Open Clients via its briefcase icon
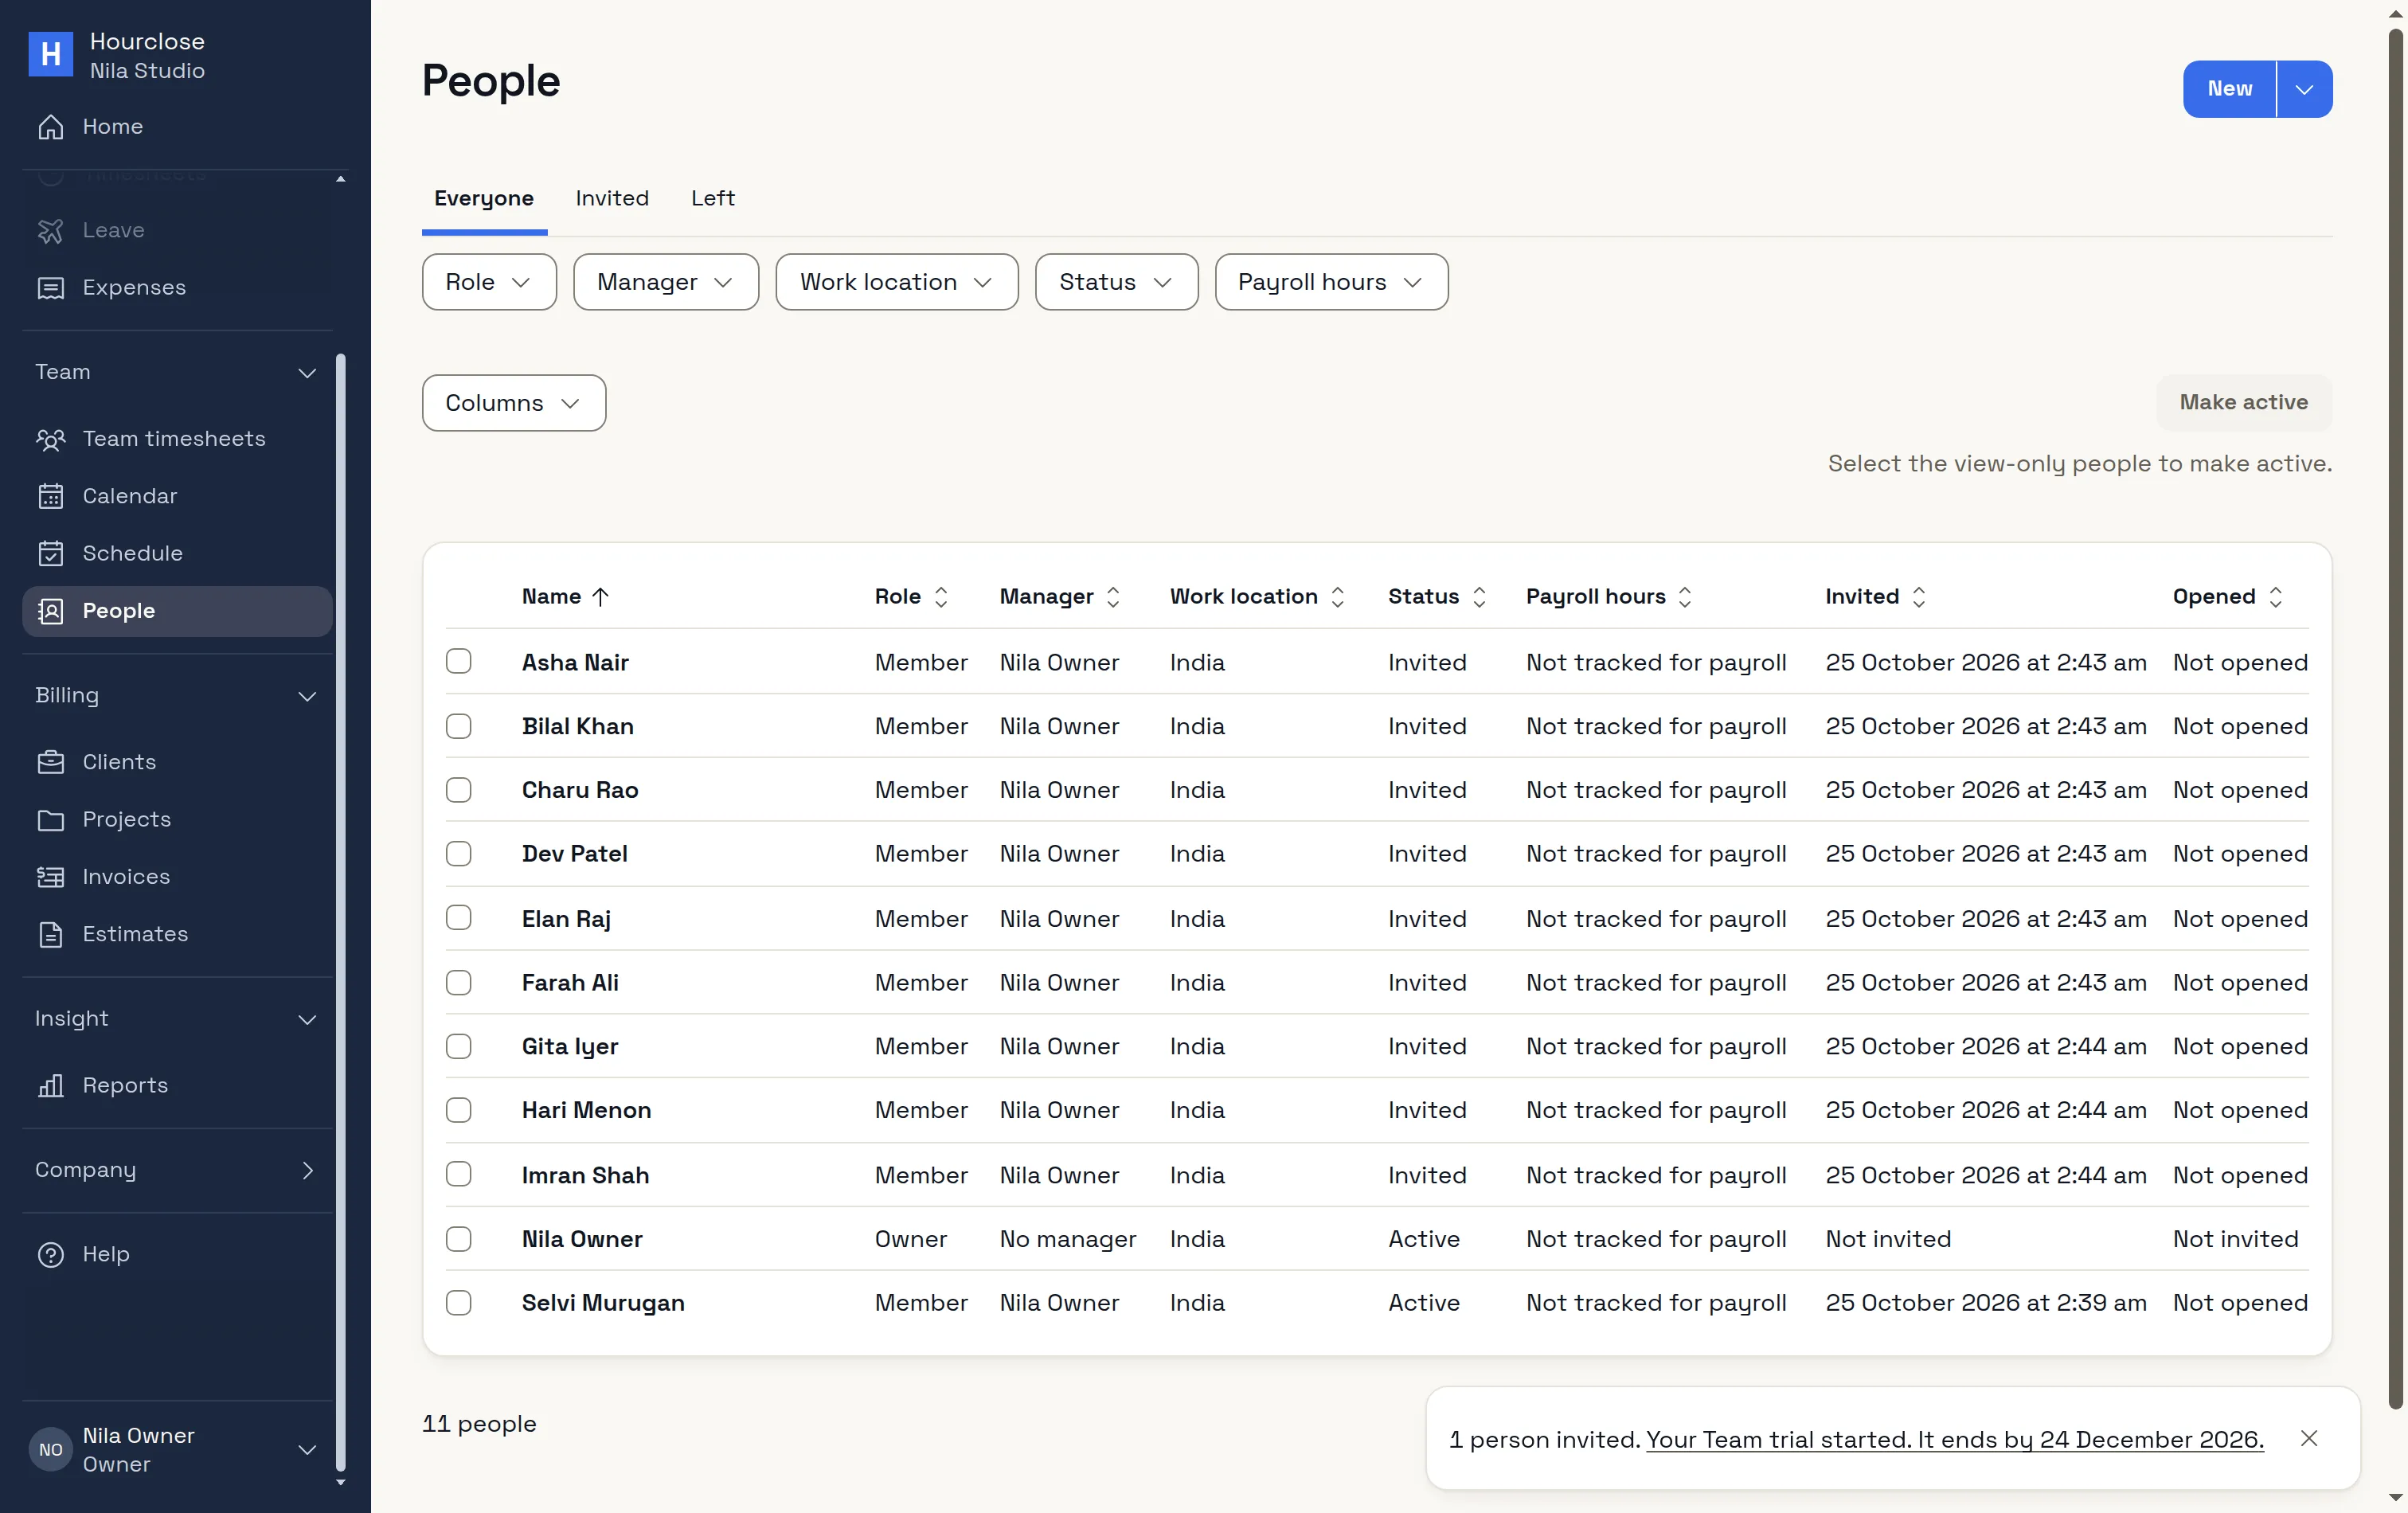2408x1513 pixels. pyautogui.click(x=50, y=762)
